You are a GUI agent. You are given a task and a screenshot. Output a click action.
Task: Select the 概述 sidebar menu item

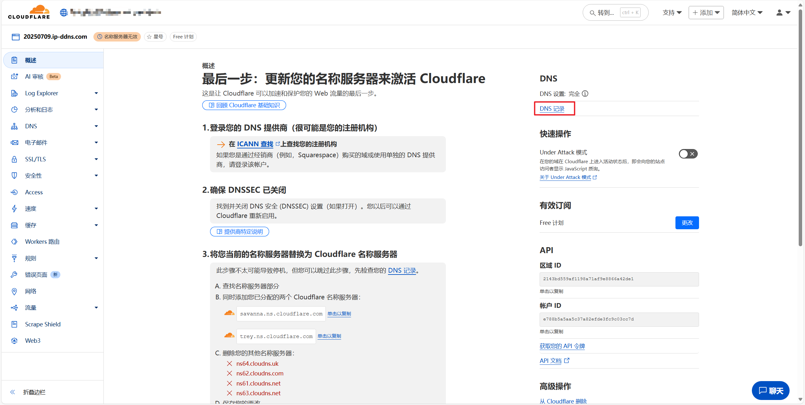click(x=53, y=60)
